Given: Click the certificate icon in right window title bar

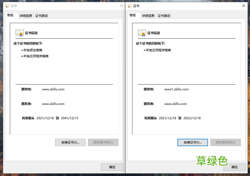Looking at the screenshot, I should (x=130, y=6).
